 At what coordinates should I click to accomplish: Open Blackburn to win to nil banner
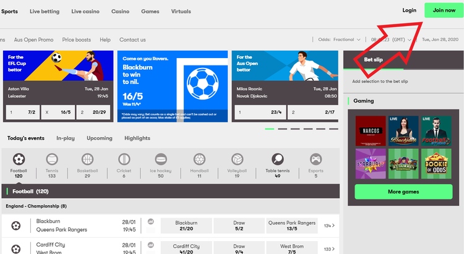tap(173, 87)
